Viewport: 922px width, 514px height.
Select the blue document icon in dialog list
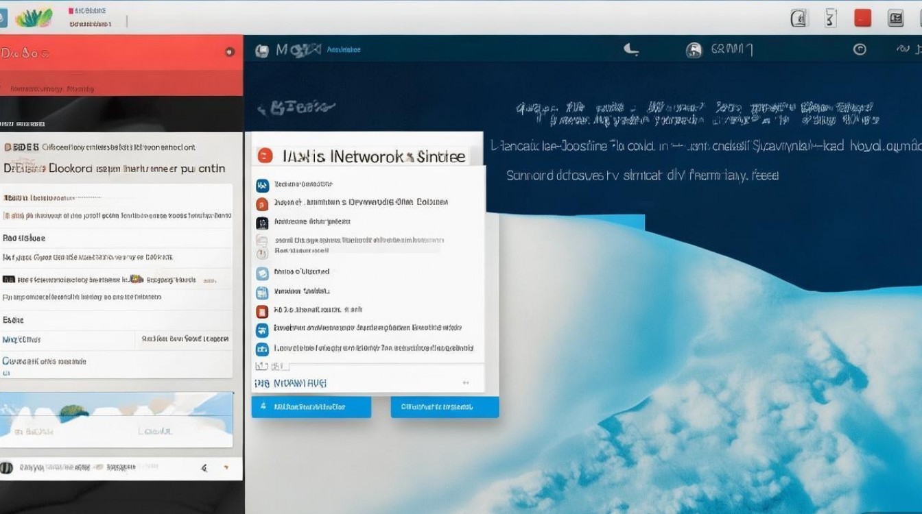(x=261, y=293)
